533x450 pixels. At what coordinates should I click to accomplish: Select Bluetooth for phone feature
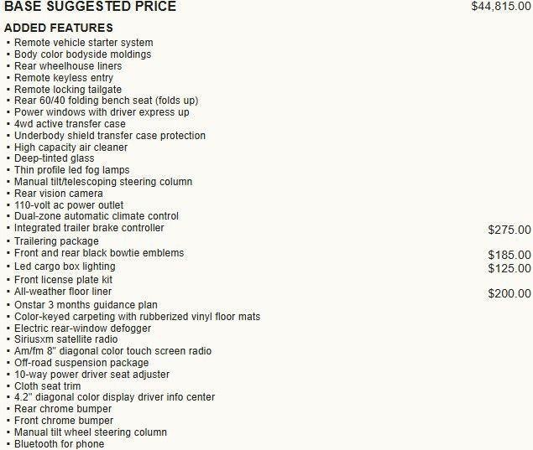click(x=59, y=444)
